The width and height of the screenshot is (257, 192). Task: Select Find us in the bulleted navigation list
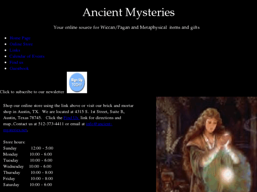coord(16,62)
